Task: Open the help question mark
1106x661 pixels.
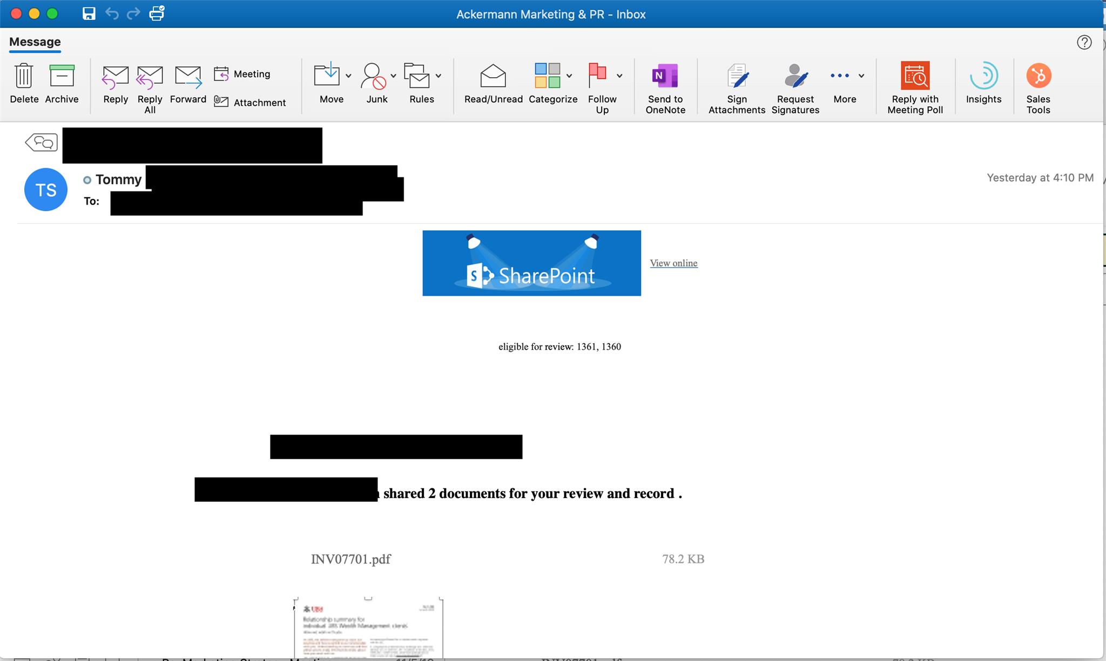Action: coord(1084,42)
